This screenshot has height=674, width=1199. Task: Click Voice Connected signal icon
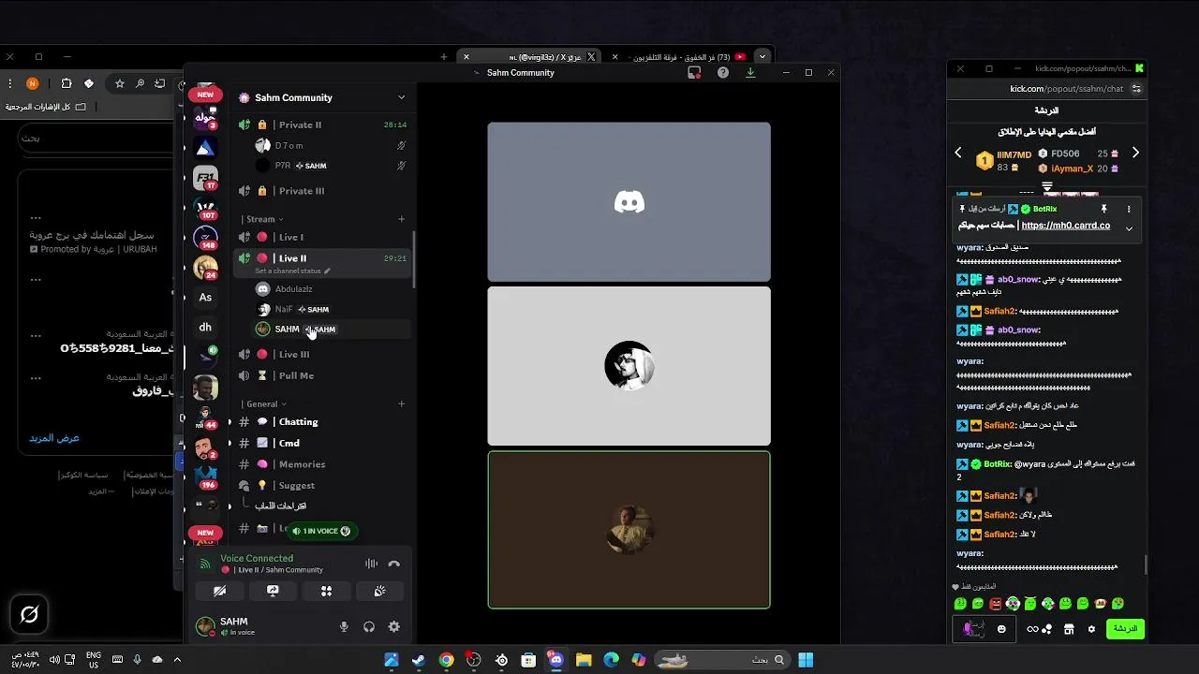[205, 564]
